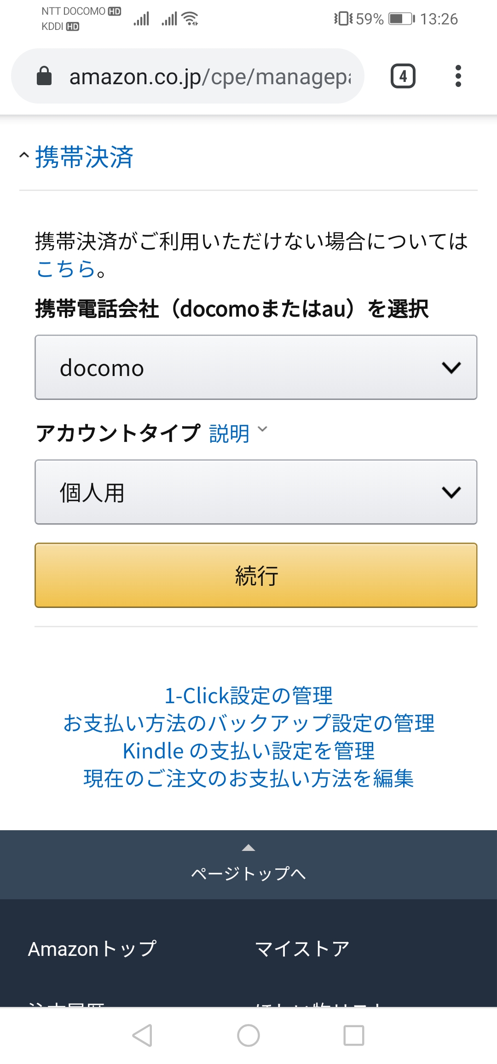
Task: Open the こちら link
Action: pos(66,269)
